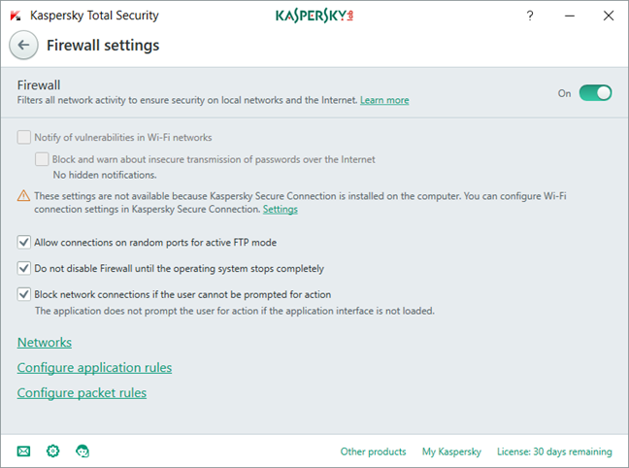
Task: Click the Kaspersky app logo in title bar
Action: 16,16
